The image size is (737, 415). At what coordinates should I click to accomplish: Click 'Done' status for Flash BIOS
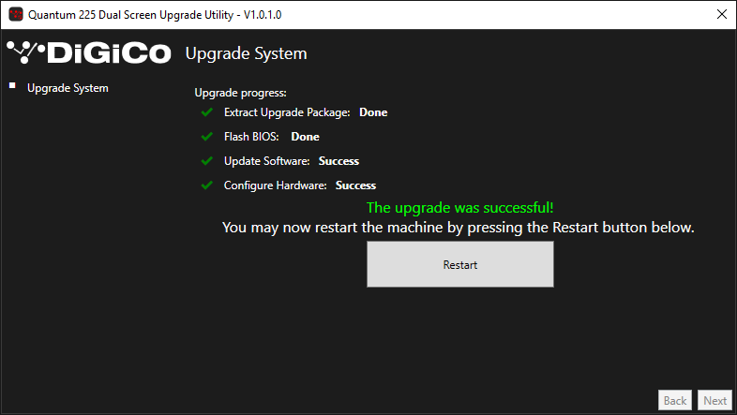click(305, 137)
